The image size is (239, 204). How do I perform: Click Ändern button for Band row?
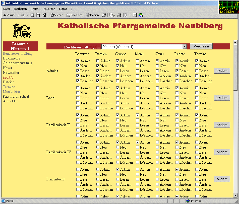coord(222,98)
